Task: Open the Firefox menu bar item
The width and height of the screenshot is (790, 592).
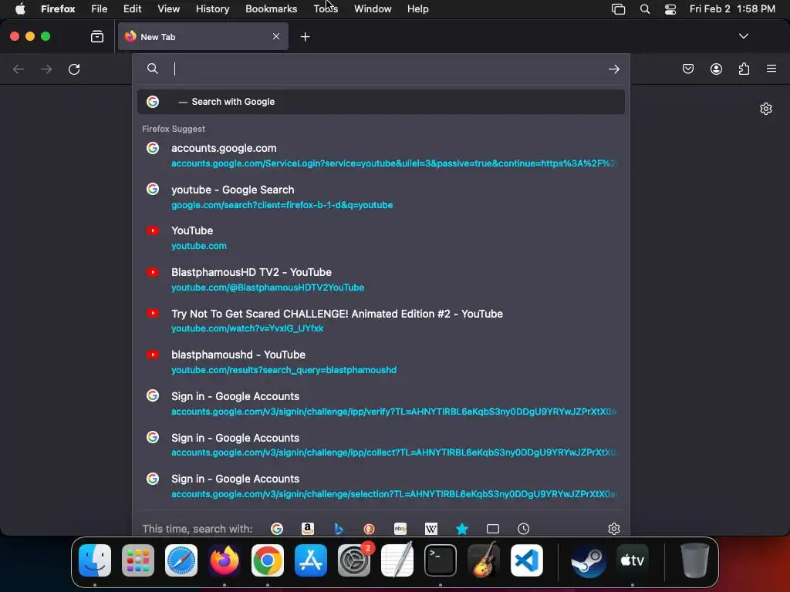Action: tap(58, 8)
